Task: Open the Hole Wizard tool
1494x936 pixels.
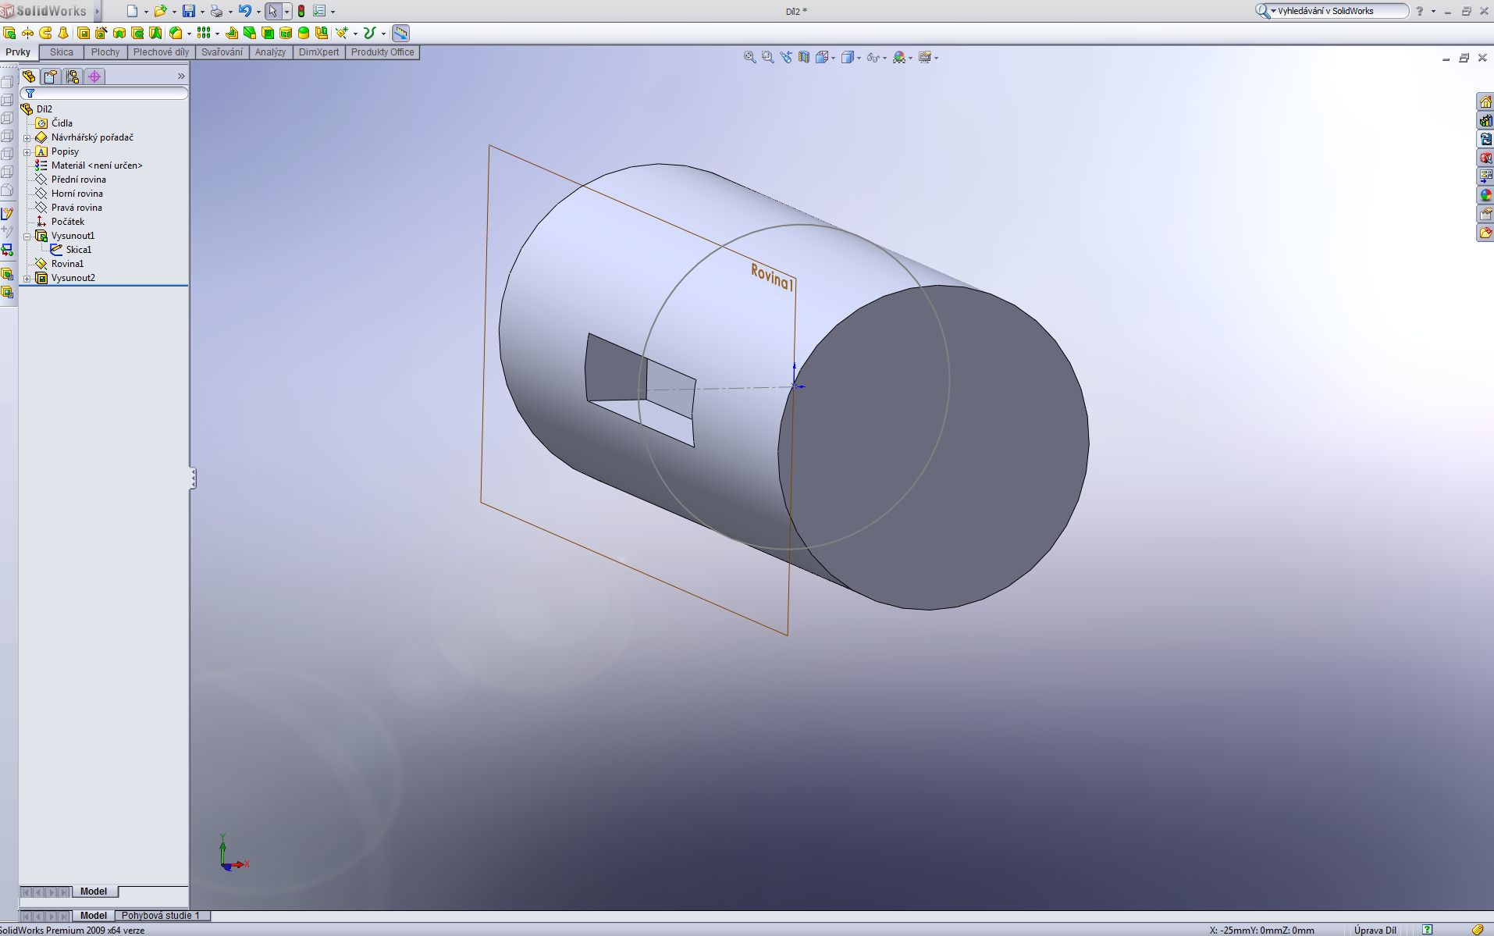Action: (x=101, y=33)
